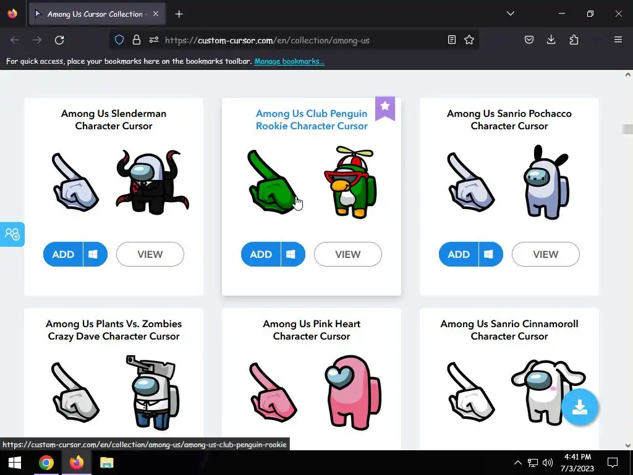This screenshot has height=475, width=633.
Task: Click the forward navigation arrow
Action: [37, 40]
